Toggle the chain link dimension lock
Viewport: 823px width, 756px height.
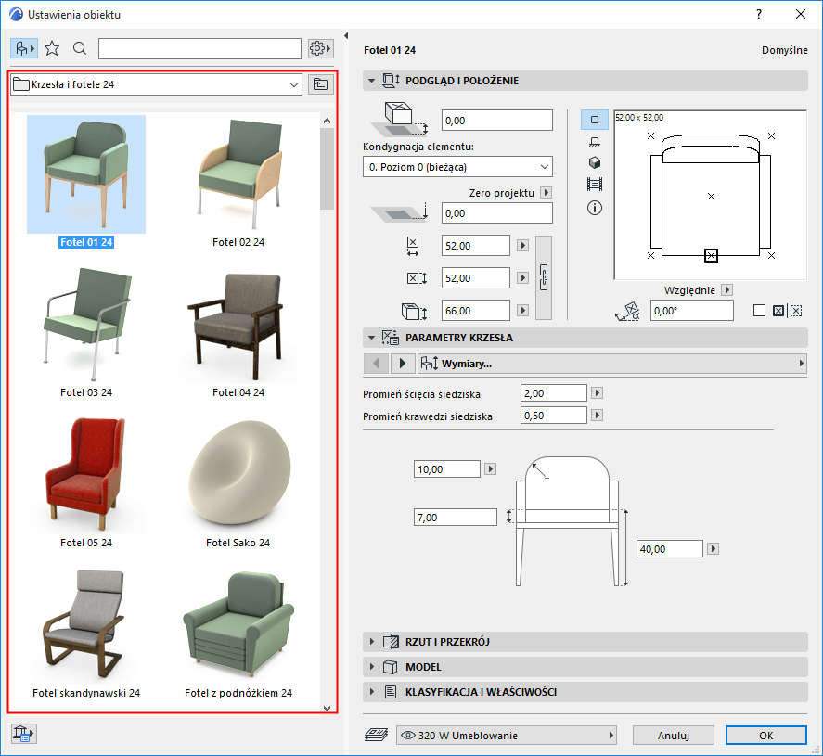pyautogui.click(x=545, y=276)
